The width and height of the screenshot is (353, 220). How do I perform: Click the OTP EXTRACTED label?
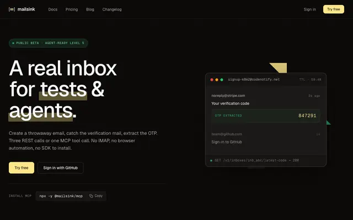[228, 116]
